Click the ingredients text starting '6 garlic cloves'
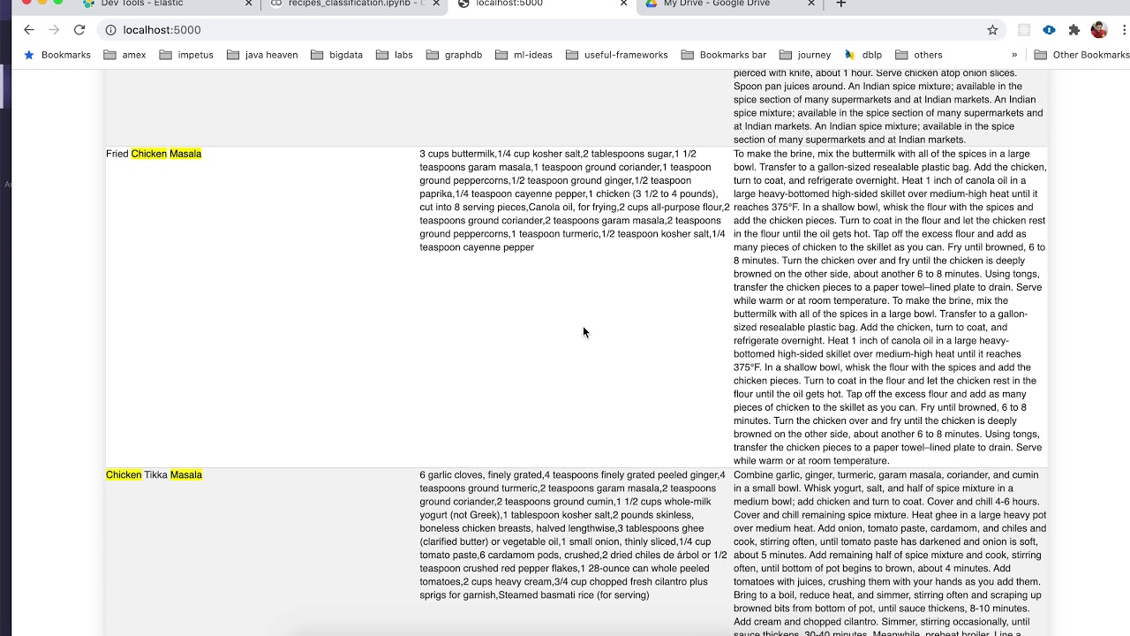The height and width of the screenshot is (636, 1130). 574,535
